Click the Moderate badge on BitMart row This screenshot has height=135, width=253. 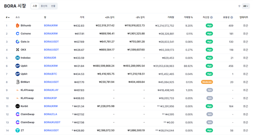207,82
